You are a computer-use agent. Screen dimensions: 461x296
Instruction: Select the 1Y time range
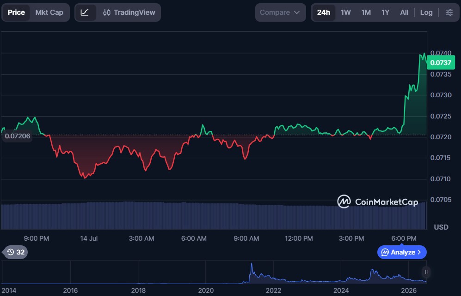(x=385, y=12)
